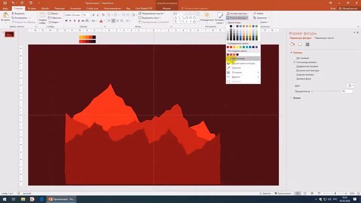Toggle Bold (Ж) formatting
The image size is (361, 203).
67,21
